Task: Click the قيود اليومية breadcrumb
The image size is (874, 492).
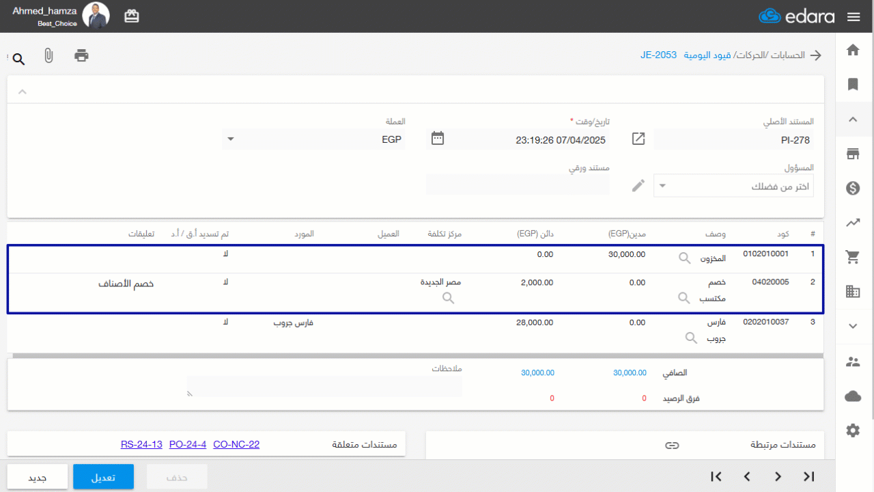Action: (707, 55)
